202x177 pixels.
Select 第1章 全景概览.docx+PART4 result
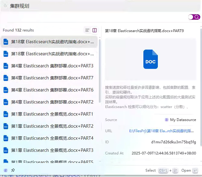49,138
